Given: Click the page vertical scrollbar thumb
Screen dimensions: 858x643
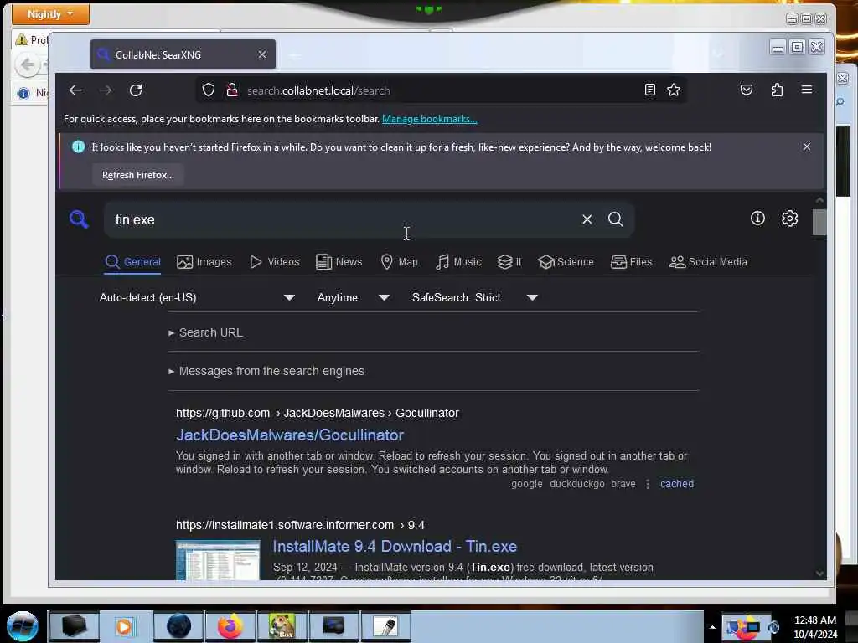Looking at the screenshot, I should pos(819,223).
